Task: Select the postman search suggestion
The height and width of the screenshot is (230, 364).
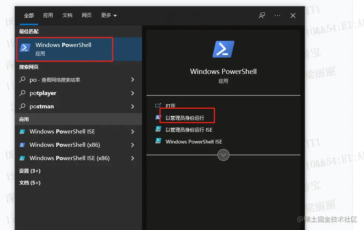Action: 79,106
